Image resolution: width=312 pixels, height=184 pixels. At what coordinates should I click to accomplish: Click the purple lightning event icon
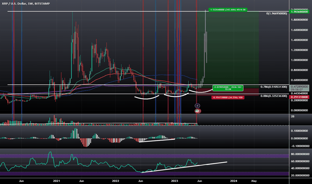tap(197, 106)
